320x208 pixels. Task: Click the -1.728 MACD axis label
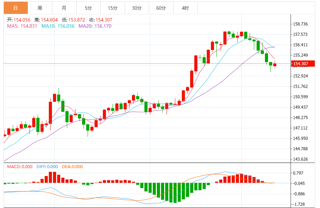pyautogui.click(x=299, y=204)
